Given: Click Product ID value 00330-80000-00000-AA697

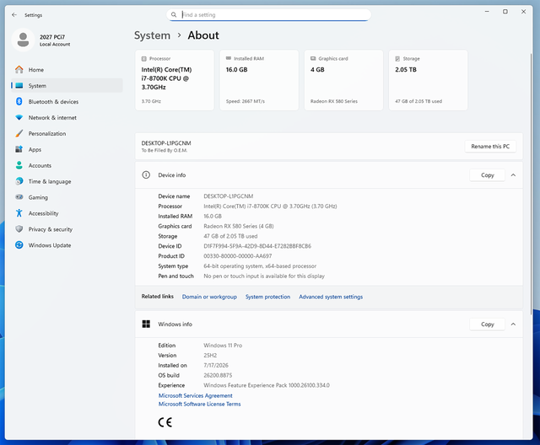Looking at the screenshot, I should pyautogui.click(x=238, y=256).
